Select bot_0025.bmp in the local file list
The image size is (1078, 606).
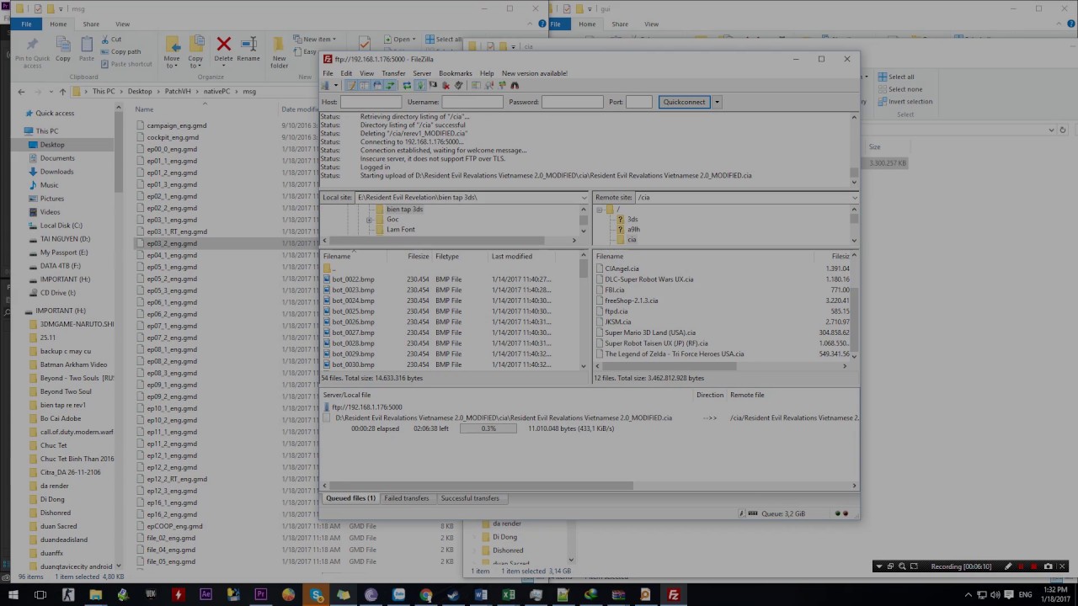353,311
